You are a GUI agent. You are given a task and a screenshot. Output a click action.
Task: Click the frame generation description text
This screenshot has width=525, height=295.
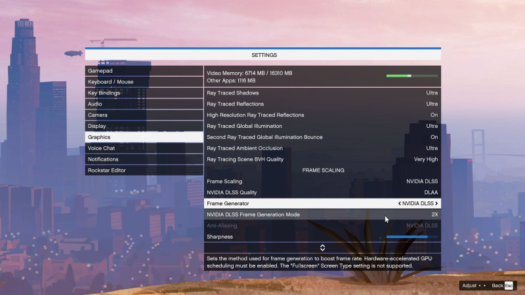319,262
